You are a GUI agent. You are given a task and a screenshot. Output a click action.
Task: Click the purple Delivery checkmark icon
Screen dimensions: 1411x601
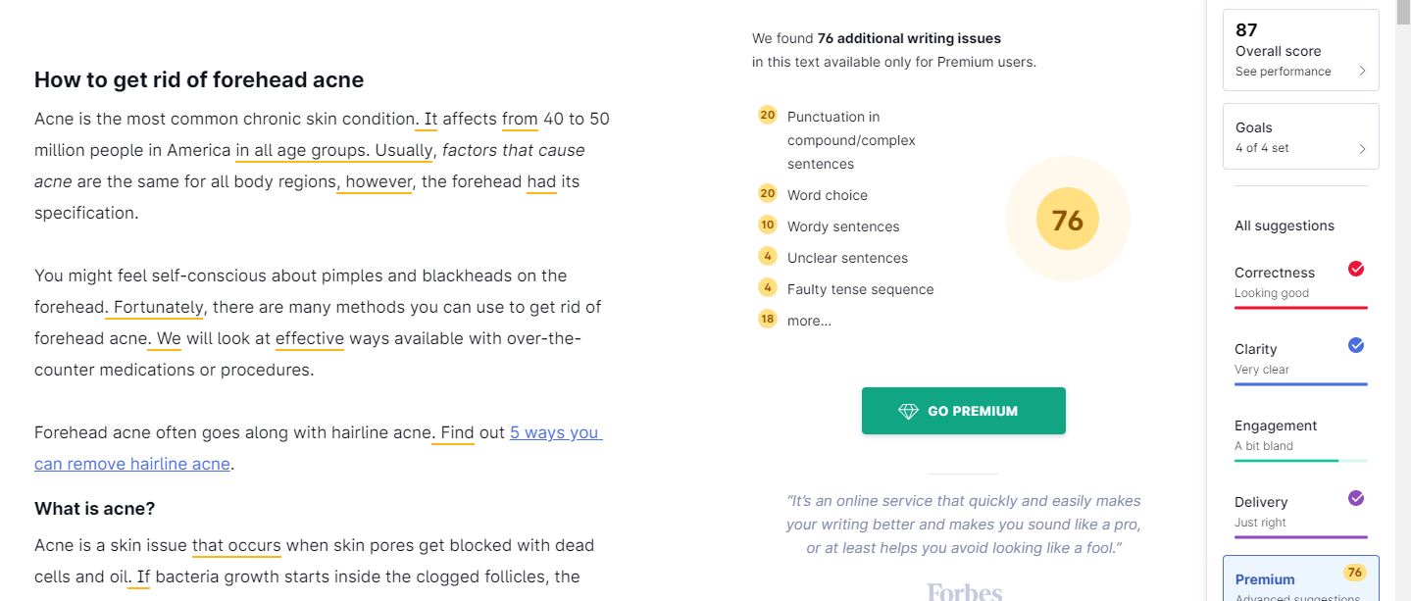tap(1356, 498)
